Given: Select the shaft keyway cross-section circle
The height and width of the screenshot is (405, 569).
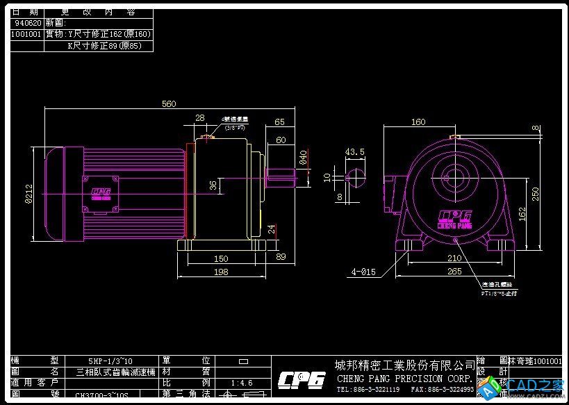Looking at the screenshot, I should point(356,177).
